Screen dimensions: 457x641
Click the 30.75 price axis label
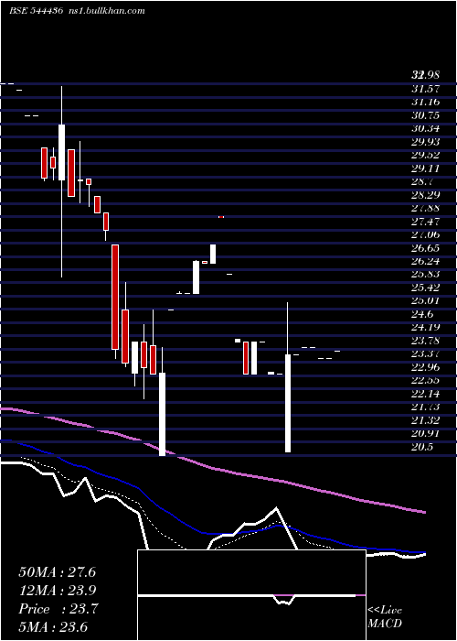(x=425, y=114)
